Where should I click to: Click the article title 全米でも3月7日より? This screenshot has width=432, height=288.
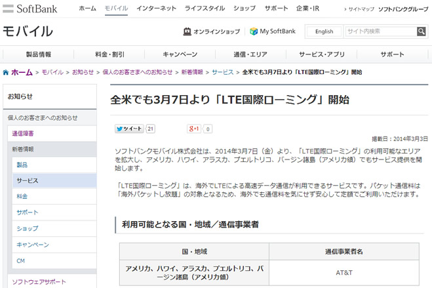click(x=230, y=100)
